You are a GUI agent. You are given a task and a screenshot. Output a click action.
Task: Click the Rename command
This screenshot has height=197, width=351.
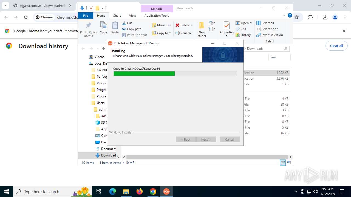pos(183,33)
